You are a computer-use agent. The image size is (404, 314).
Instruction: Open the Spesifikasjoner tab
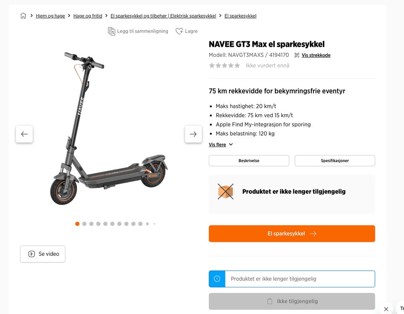tap(335, 161)
